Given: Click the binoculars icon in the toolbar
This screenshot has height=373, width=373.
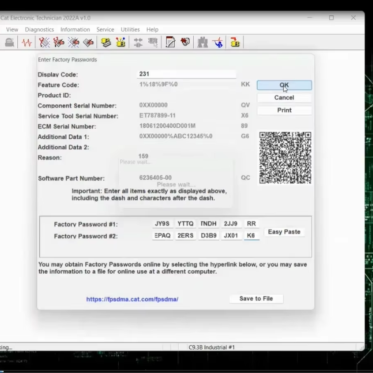Looking at the screenshot, I should pyautogui.click(x=202, y=42).
